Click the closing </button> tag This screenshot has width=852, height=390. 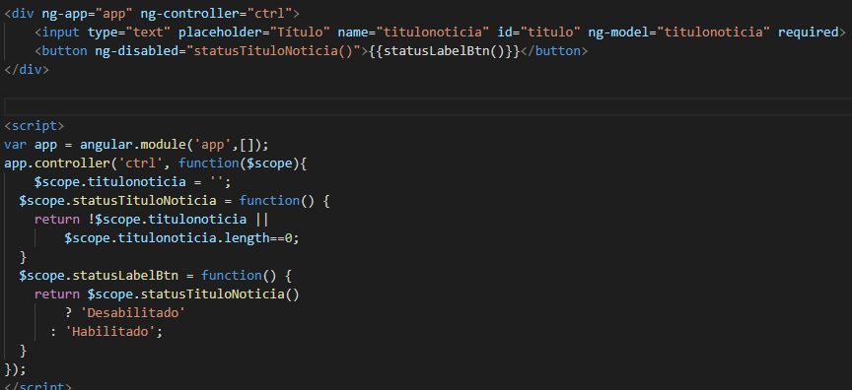(x=553, y=51)
